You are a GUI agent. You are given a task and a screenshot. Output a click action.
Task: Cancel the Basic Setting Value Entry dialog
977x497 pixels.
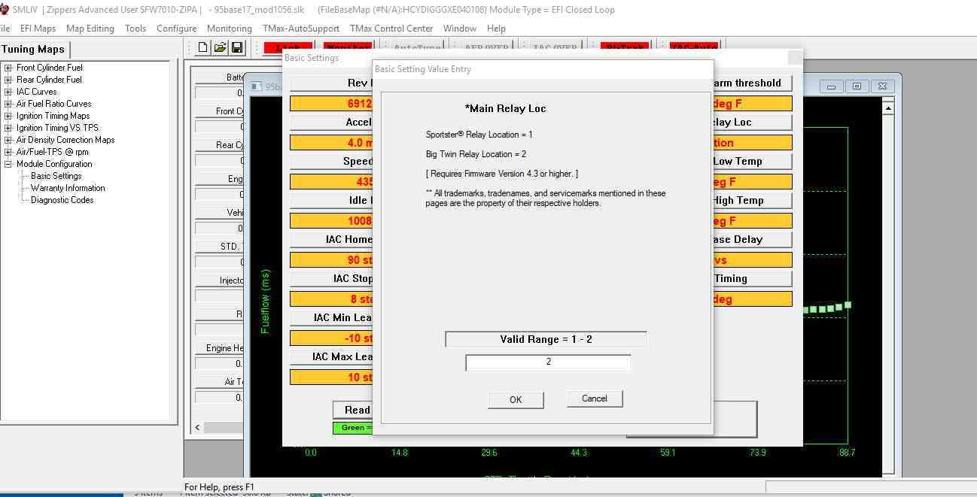point(594,399)
